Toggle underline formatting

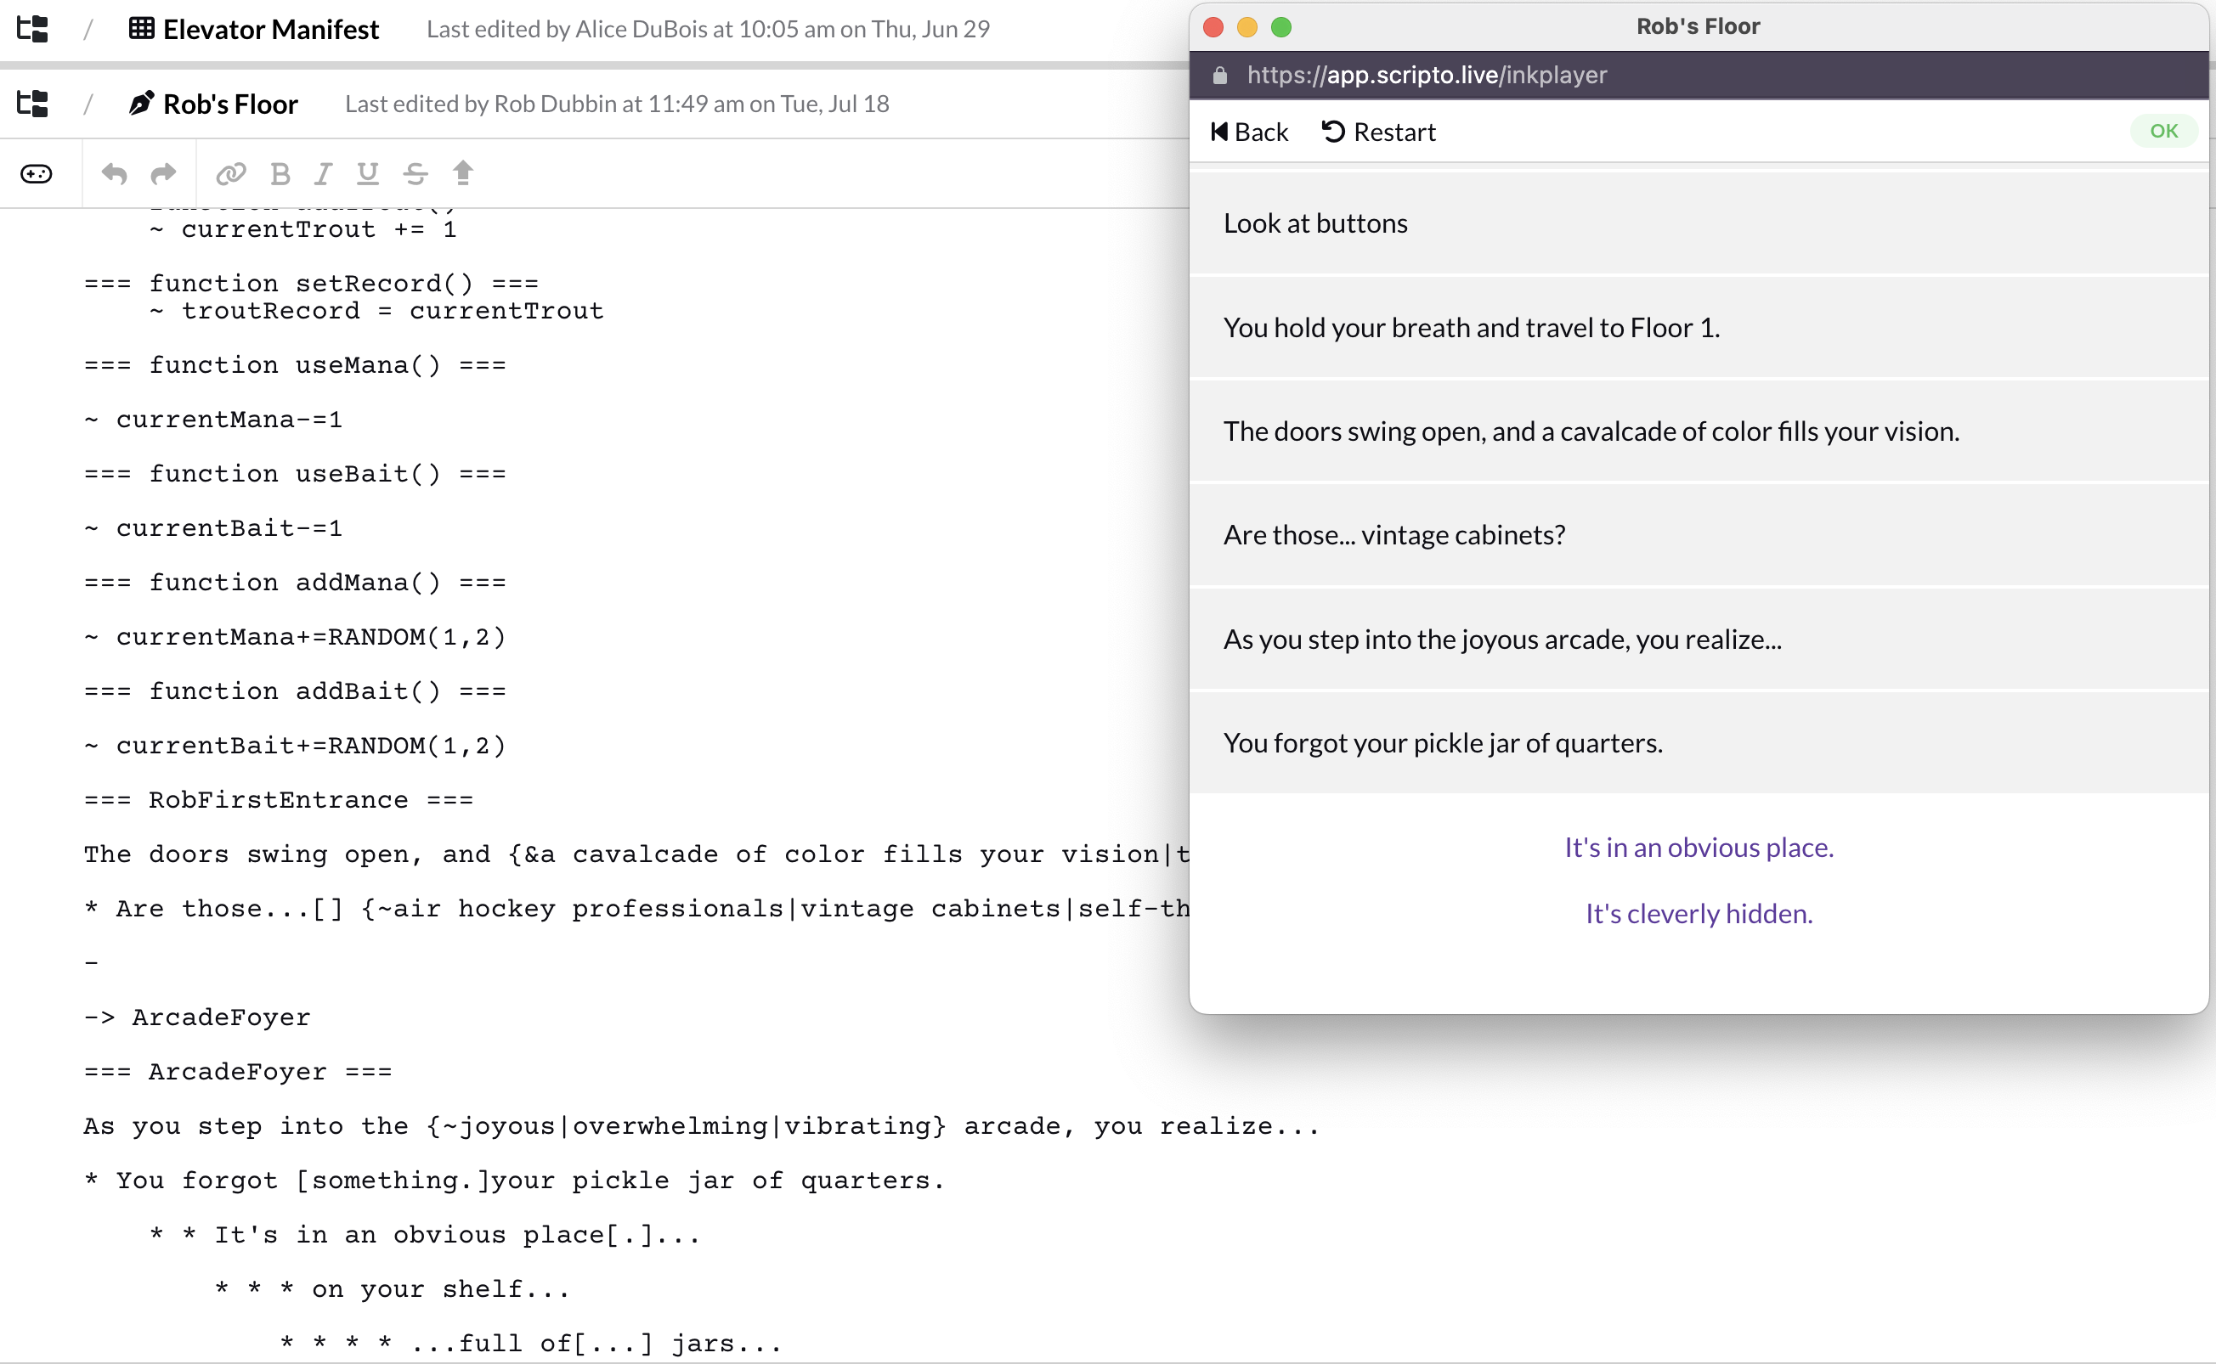[367, 173]
